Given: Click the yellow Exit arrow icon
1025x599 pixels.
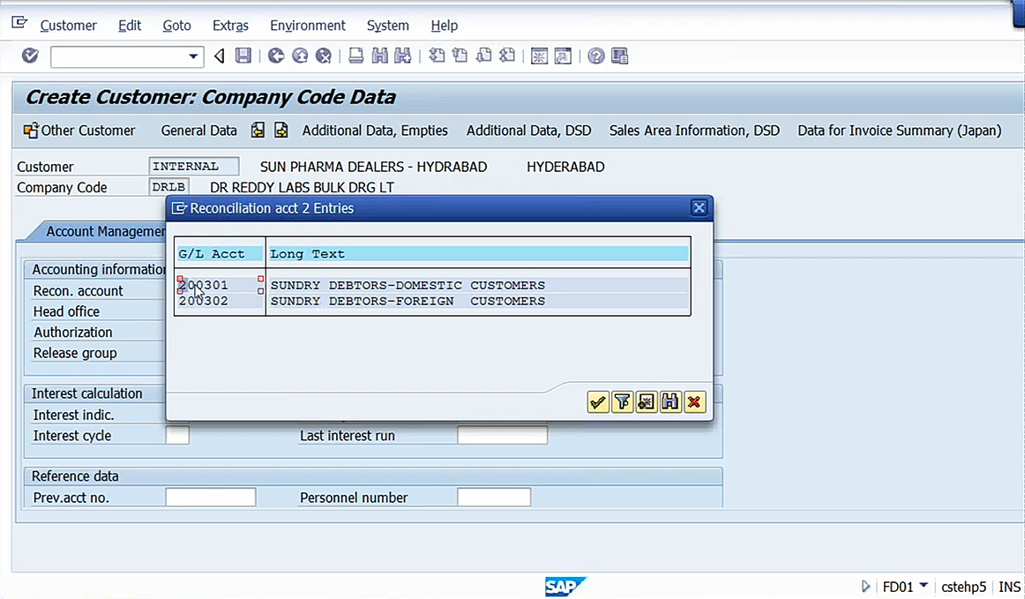Looking at the screenshot, I should click(x=300, y=56).
